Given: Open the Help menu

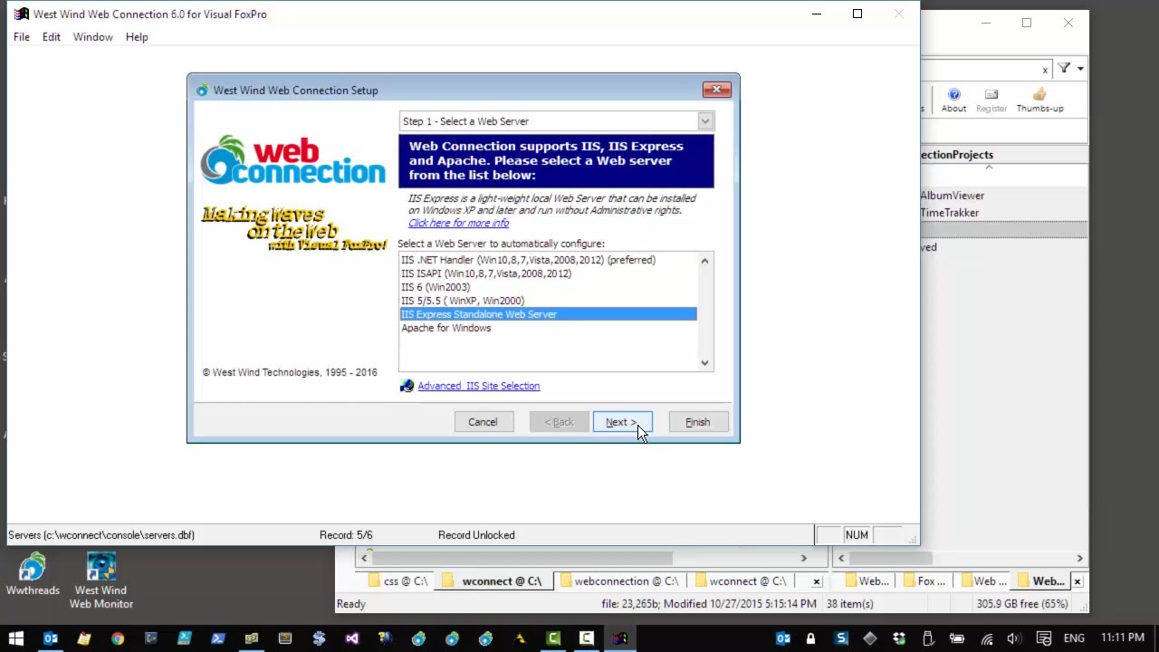Looking at the screenshot, I should (x=137, y=37).
